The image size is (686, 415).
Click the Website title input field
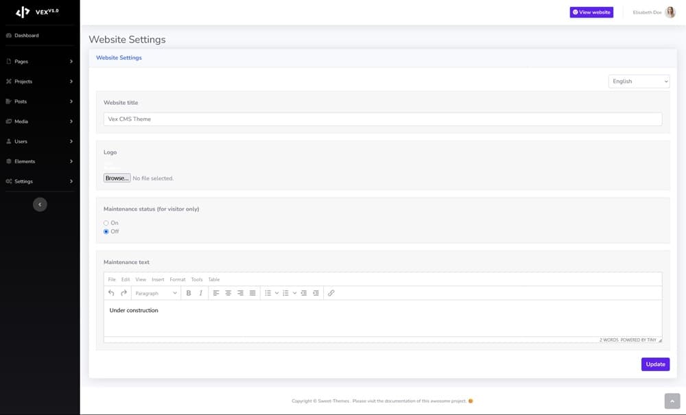(382, 119)
